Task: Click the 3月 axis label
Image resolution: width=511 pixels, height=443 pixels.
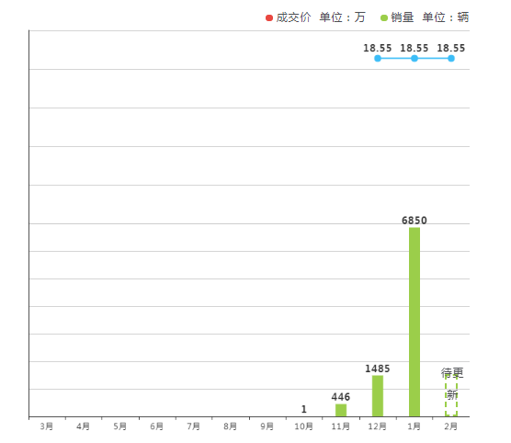Action: click(x=47, y=426)
